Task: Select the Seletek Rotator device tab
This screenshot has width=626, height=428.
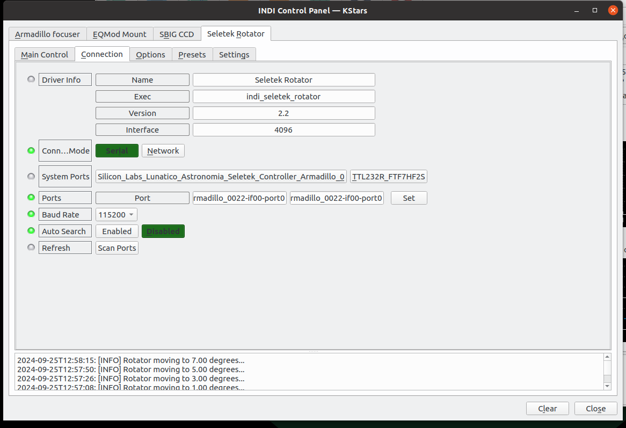Action: (x=236, y=33)
